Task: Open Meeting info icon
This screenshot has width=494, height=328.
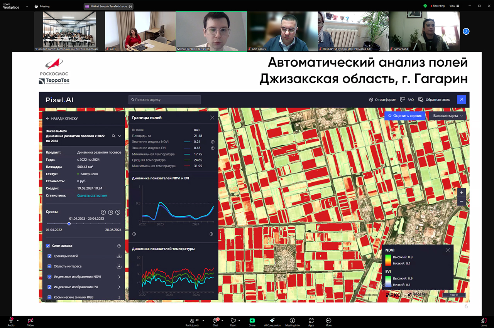Action: coord(292,320)
